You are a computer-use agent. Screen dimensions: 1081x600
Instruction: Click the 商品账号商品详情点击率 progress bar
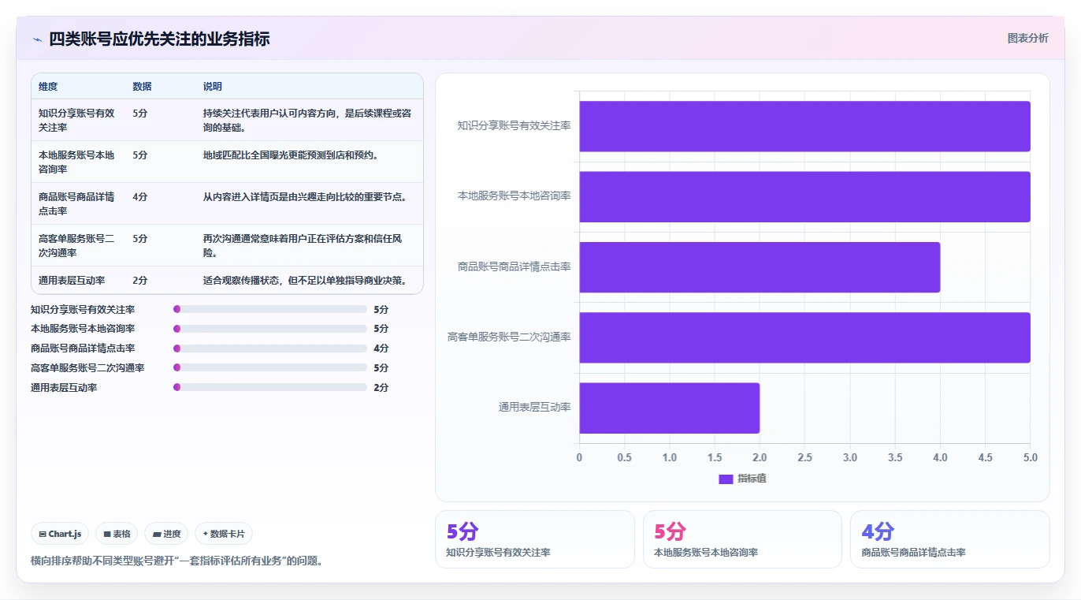tap(269, 348)
